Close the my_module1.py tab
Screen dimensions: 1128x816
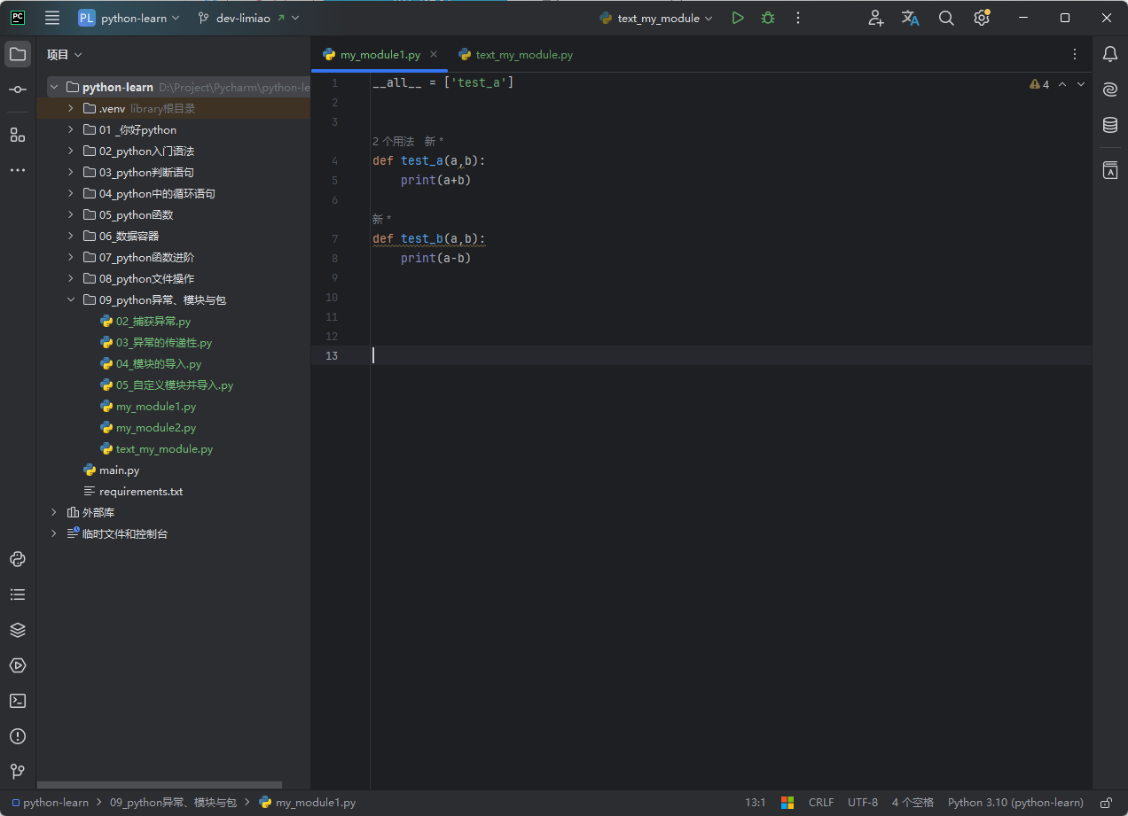click(x=434, y=55)
